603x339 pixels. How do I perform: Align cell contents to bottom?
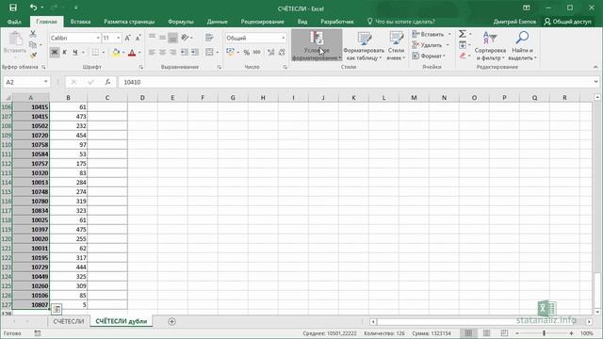click(172, 38)
